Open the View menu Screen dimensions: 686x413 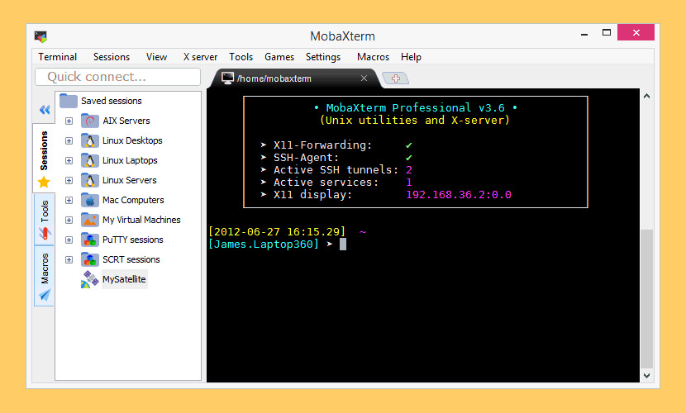click(157, 57)
